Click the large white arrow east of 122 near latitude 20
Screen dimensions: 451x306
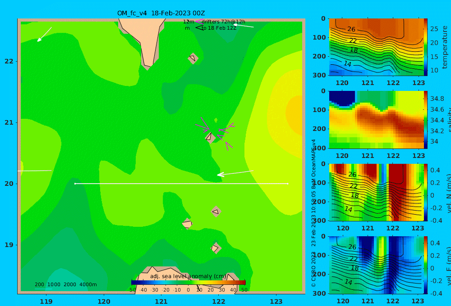point(235,173)
